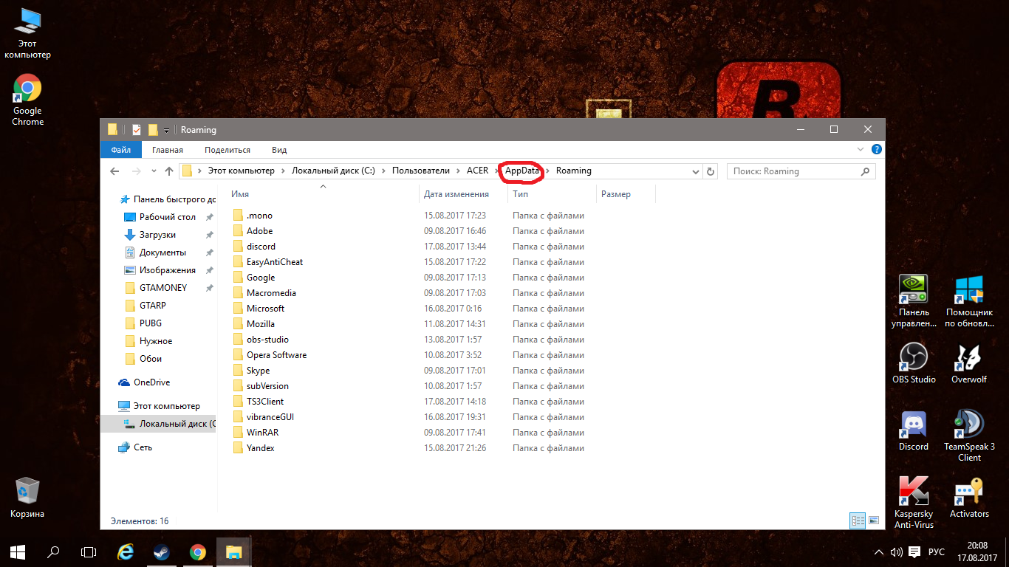The image size is (1009, 567).
Task: Launch TeamSpeak 3 Client shortcut
Action: coord(969,435)
